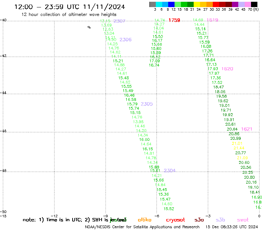Choose the 's3b' satellite label
Screen dimensions: 262x230
pos(220,220)
